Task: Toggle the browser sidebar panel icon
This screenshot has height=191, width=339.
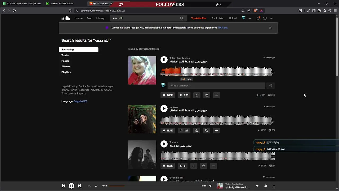Action: point(314,11)
